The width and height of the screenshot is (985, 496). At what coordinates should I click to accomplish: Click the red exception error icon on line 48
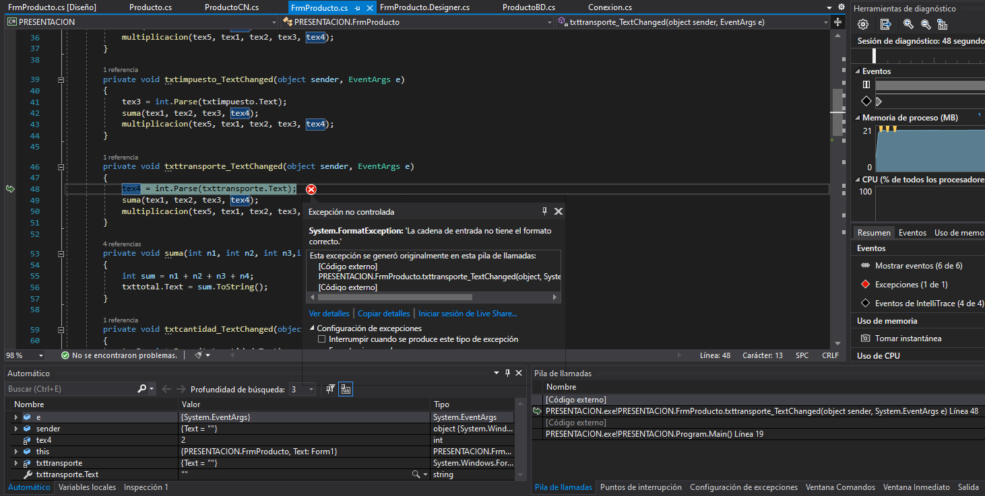311,189
